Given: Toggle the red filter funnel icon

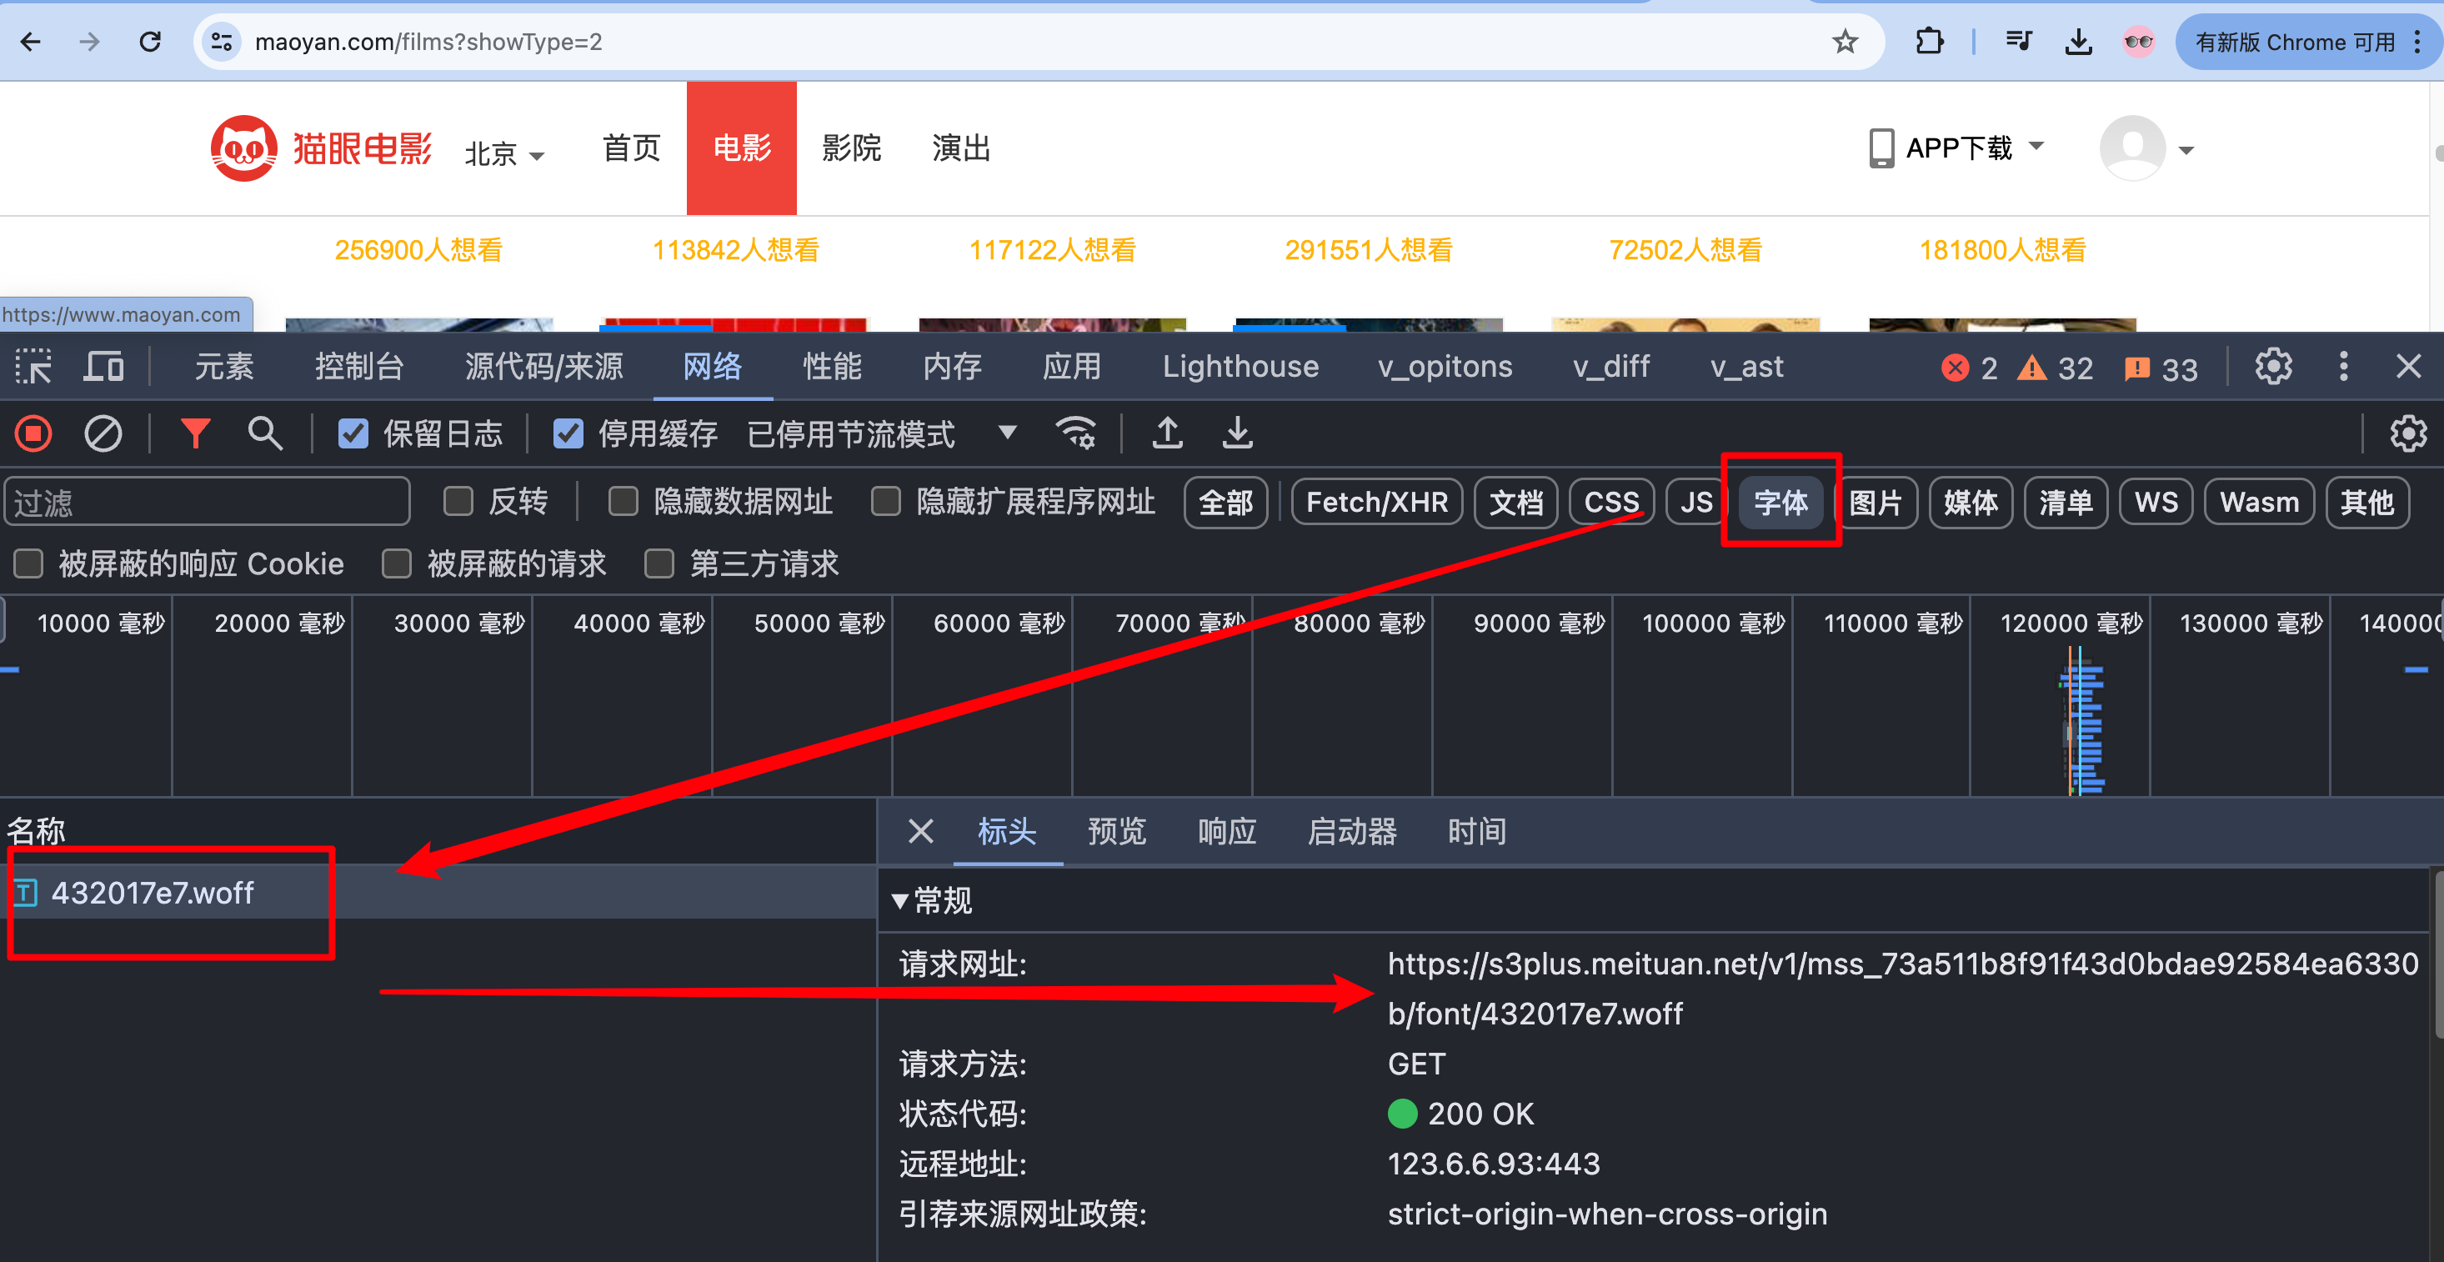Looking at the screenshot, I should click(195, 433).
